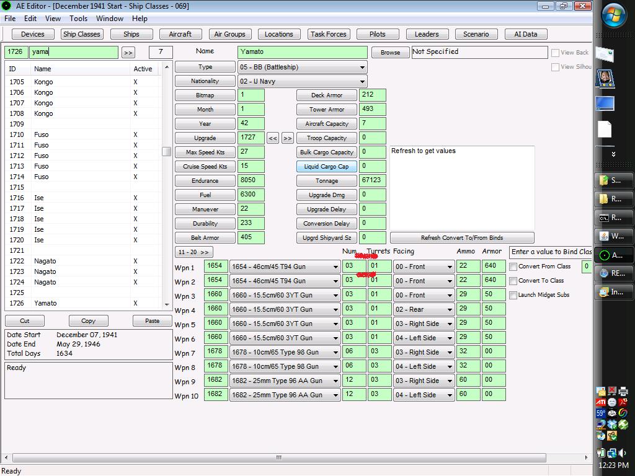Image resolution: width=635 pixels, height=476 pixels.
Task: Open the View menu
Action: click(x=53, y=19)
